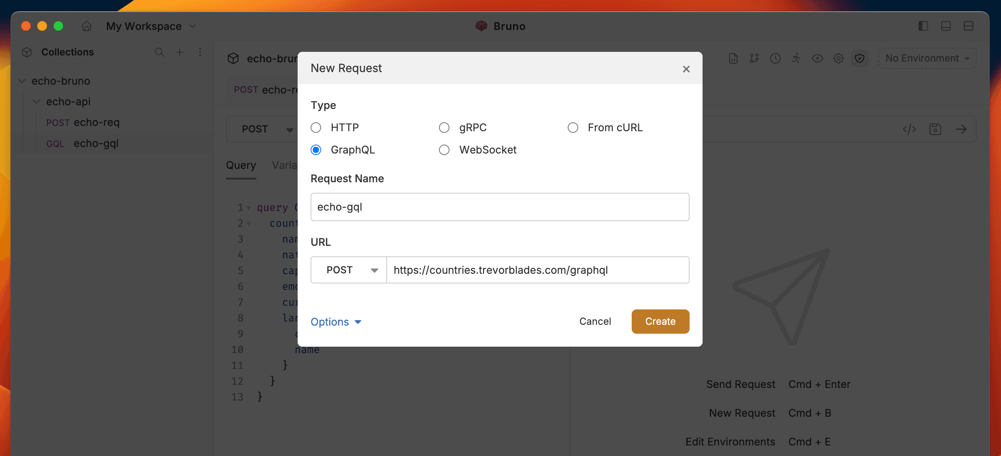
Task: Open the collection runner icon
Action: [x=796, y=58]
